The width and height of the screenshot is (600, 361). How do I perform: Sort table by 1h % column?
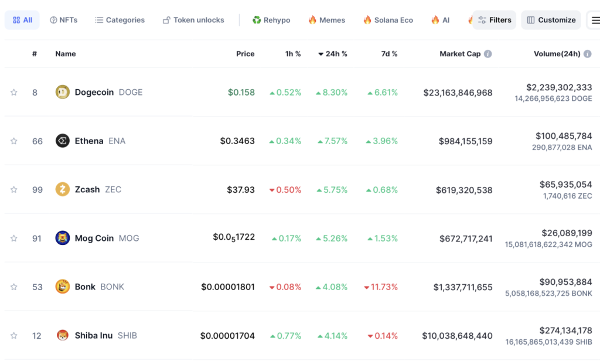pos(293,54)
